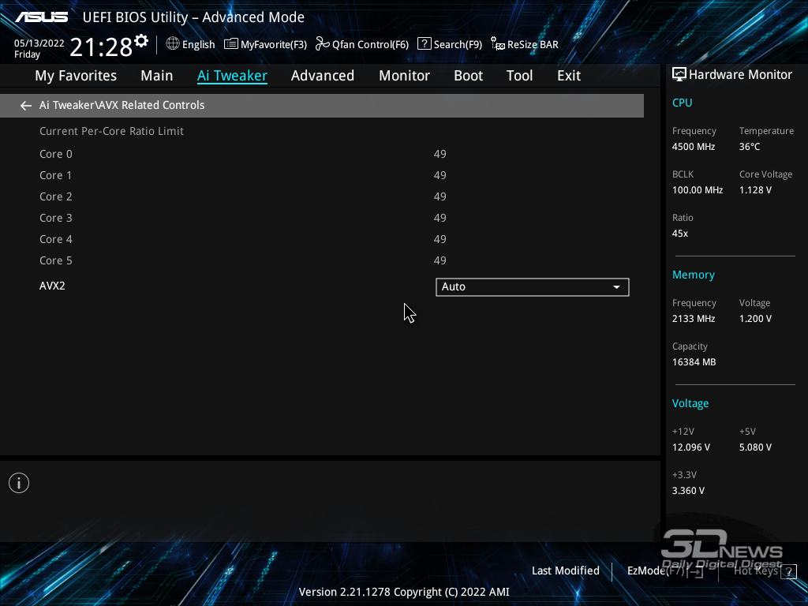Click the Core 1 row label
The width and height of the screenshot is (808, 606).
pos(56,175)
